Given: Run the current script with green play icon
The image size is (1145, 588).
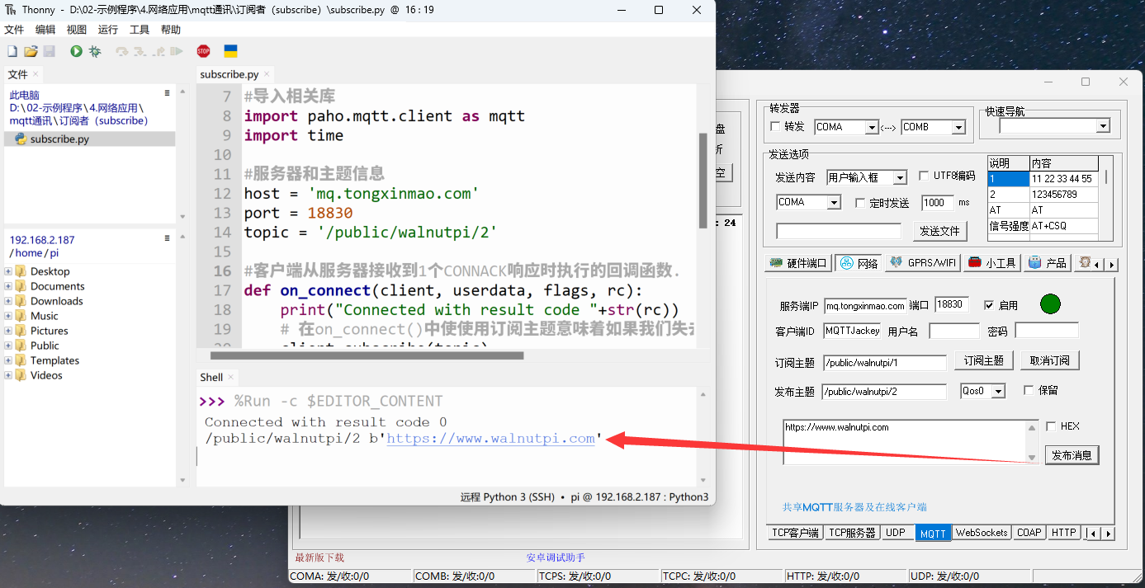Looking at the screenshot, I should point(76,51).
